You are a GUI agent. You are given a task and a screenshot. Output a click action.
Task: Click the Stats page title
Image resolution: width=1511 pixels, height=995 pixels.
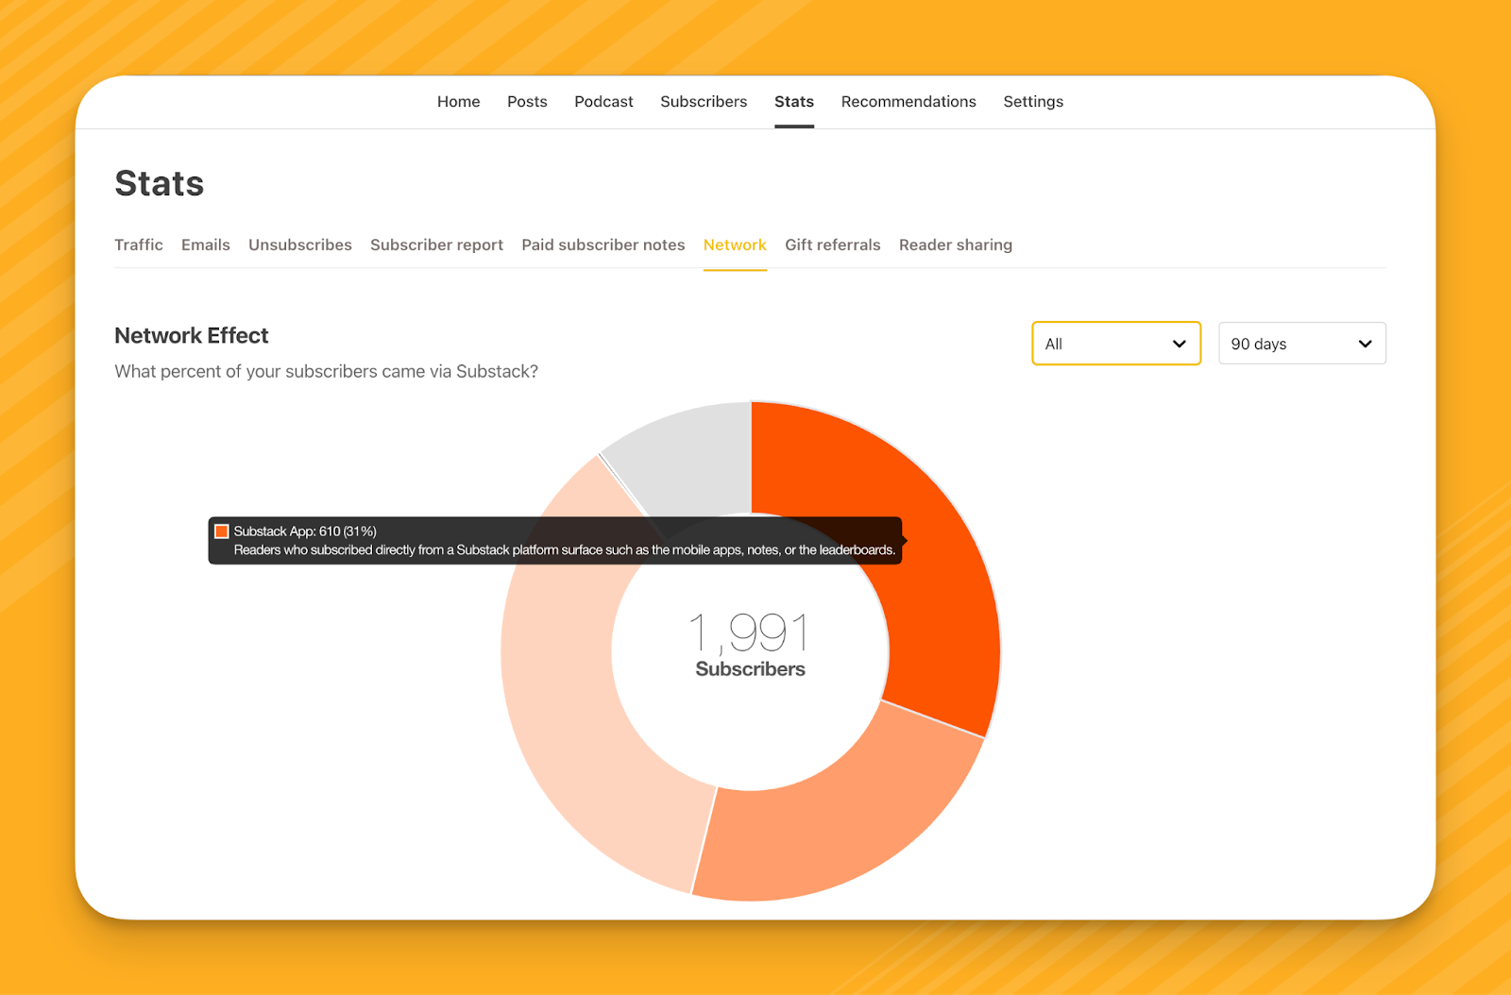pos(160,183)
